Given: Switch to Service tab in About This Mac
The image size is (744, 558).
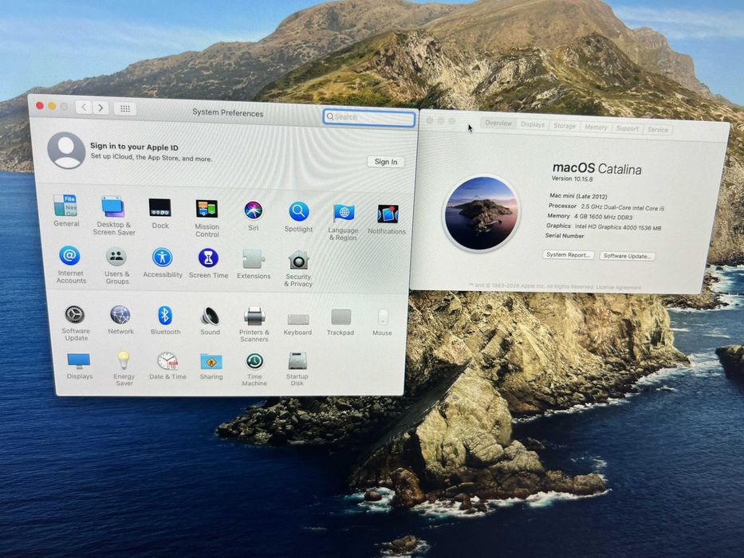Looking at the screenshot, I should (x=658, y=129).
